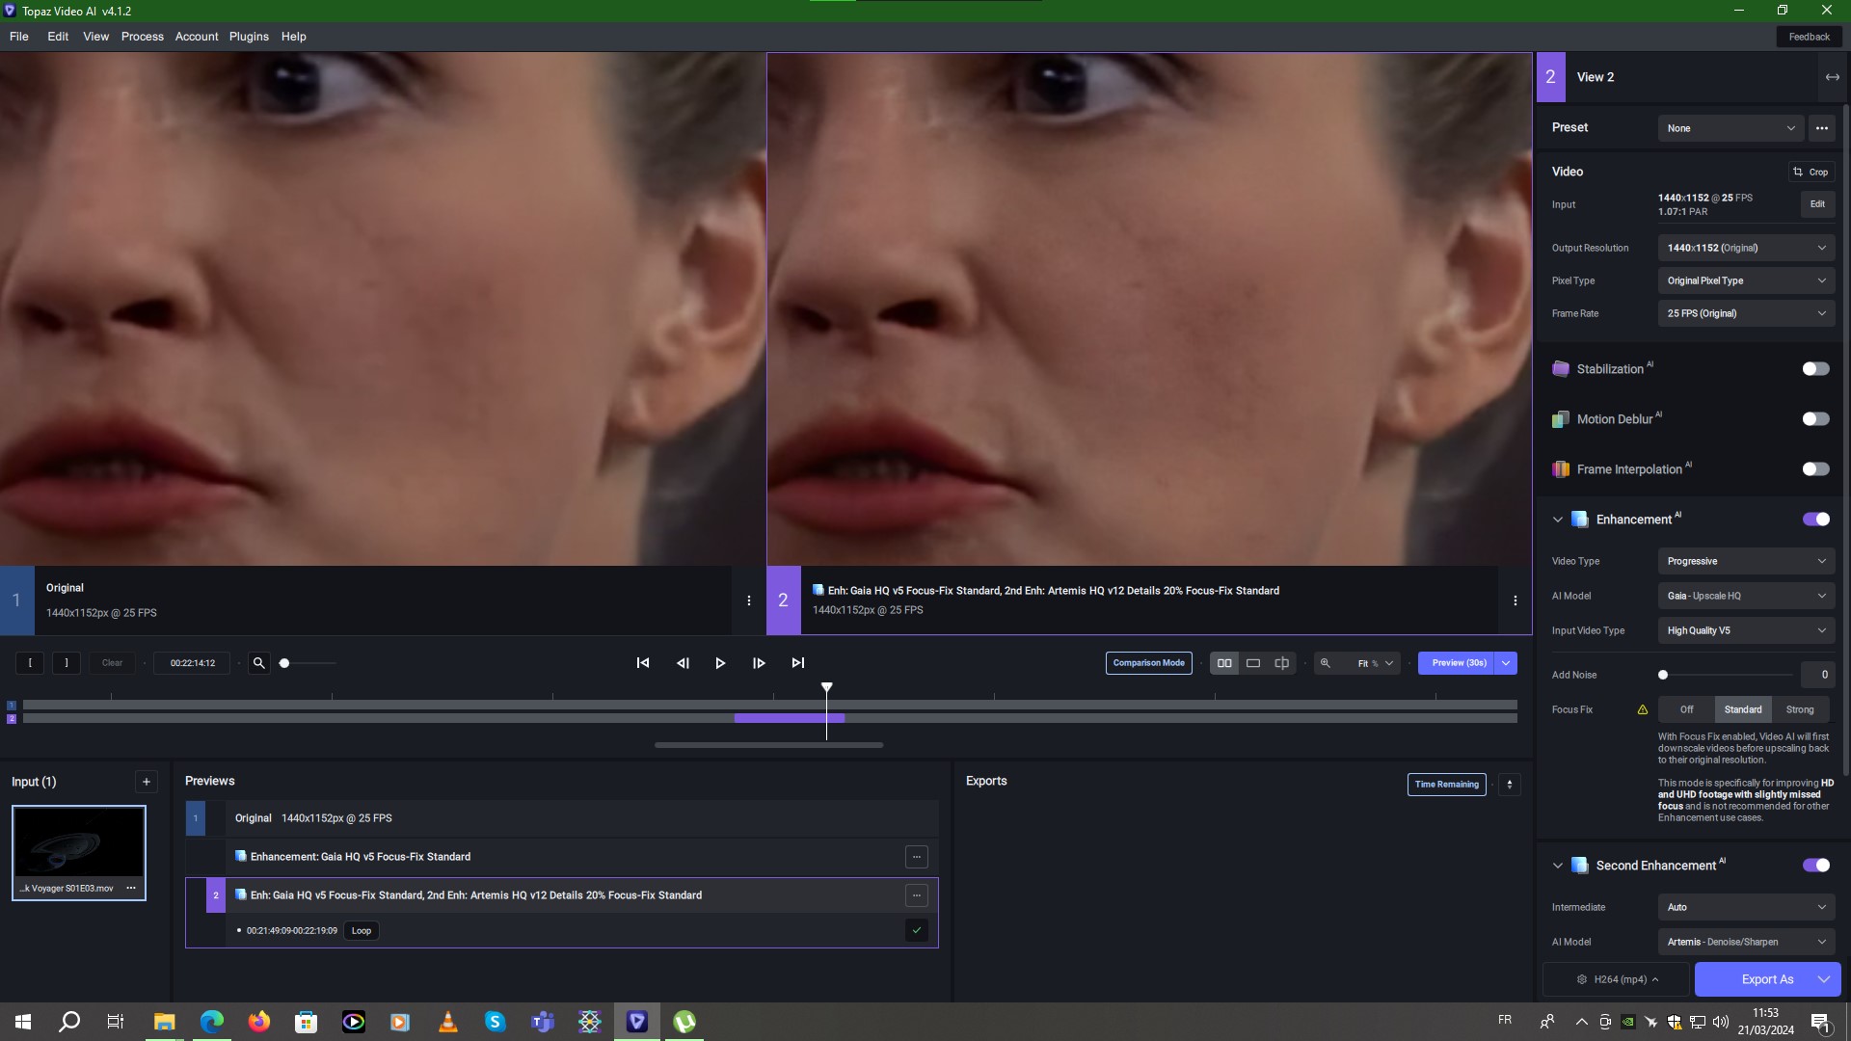Collapse the Enhancement section
This screenshot has height=1041, width=1851.
coord(1557,520)
